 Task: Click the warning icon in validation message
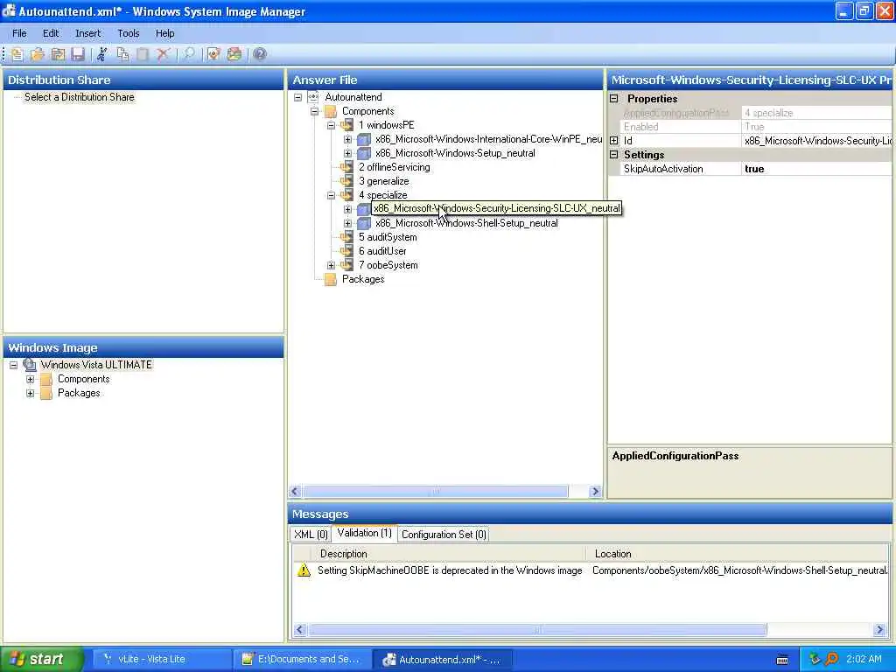click(304, 570)
